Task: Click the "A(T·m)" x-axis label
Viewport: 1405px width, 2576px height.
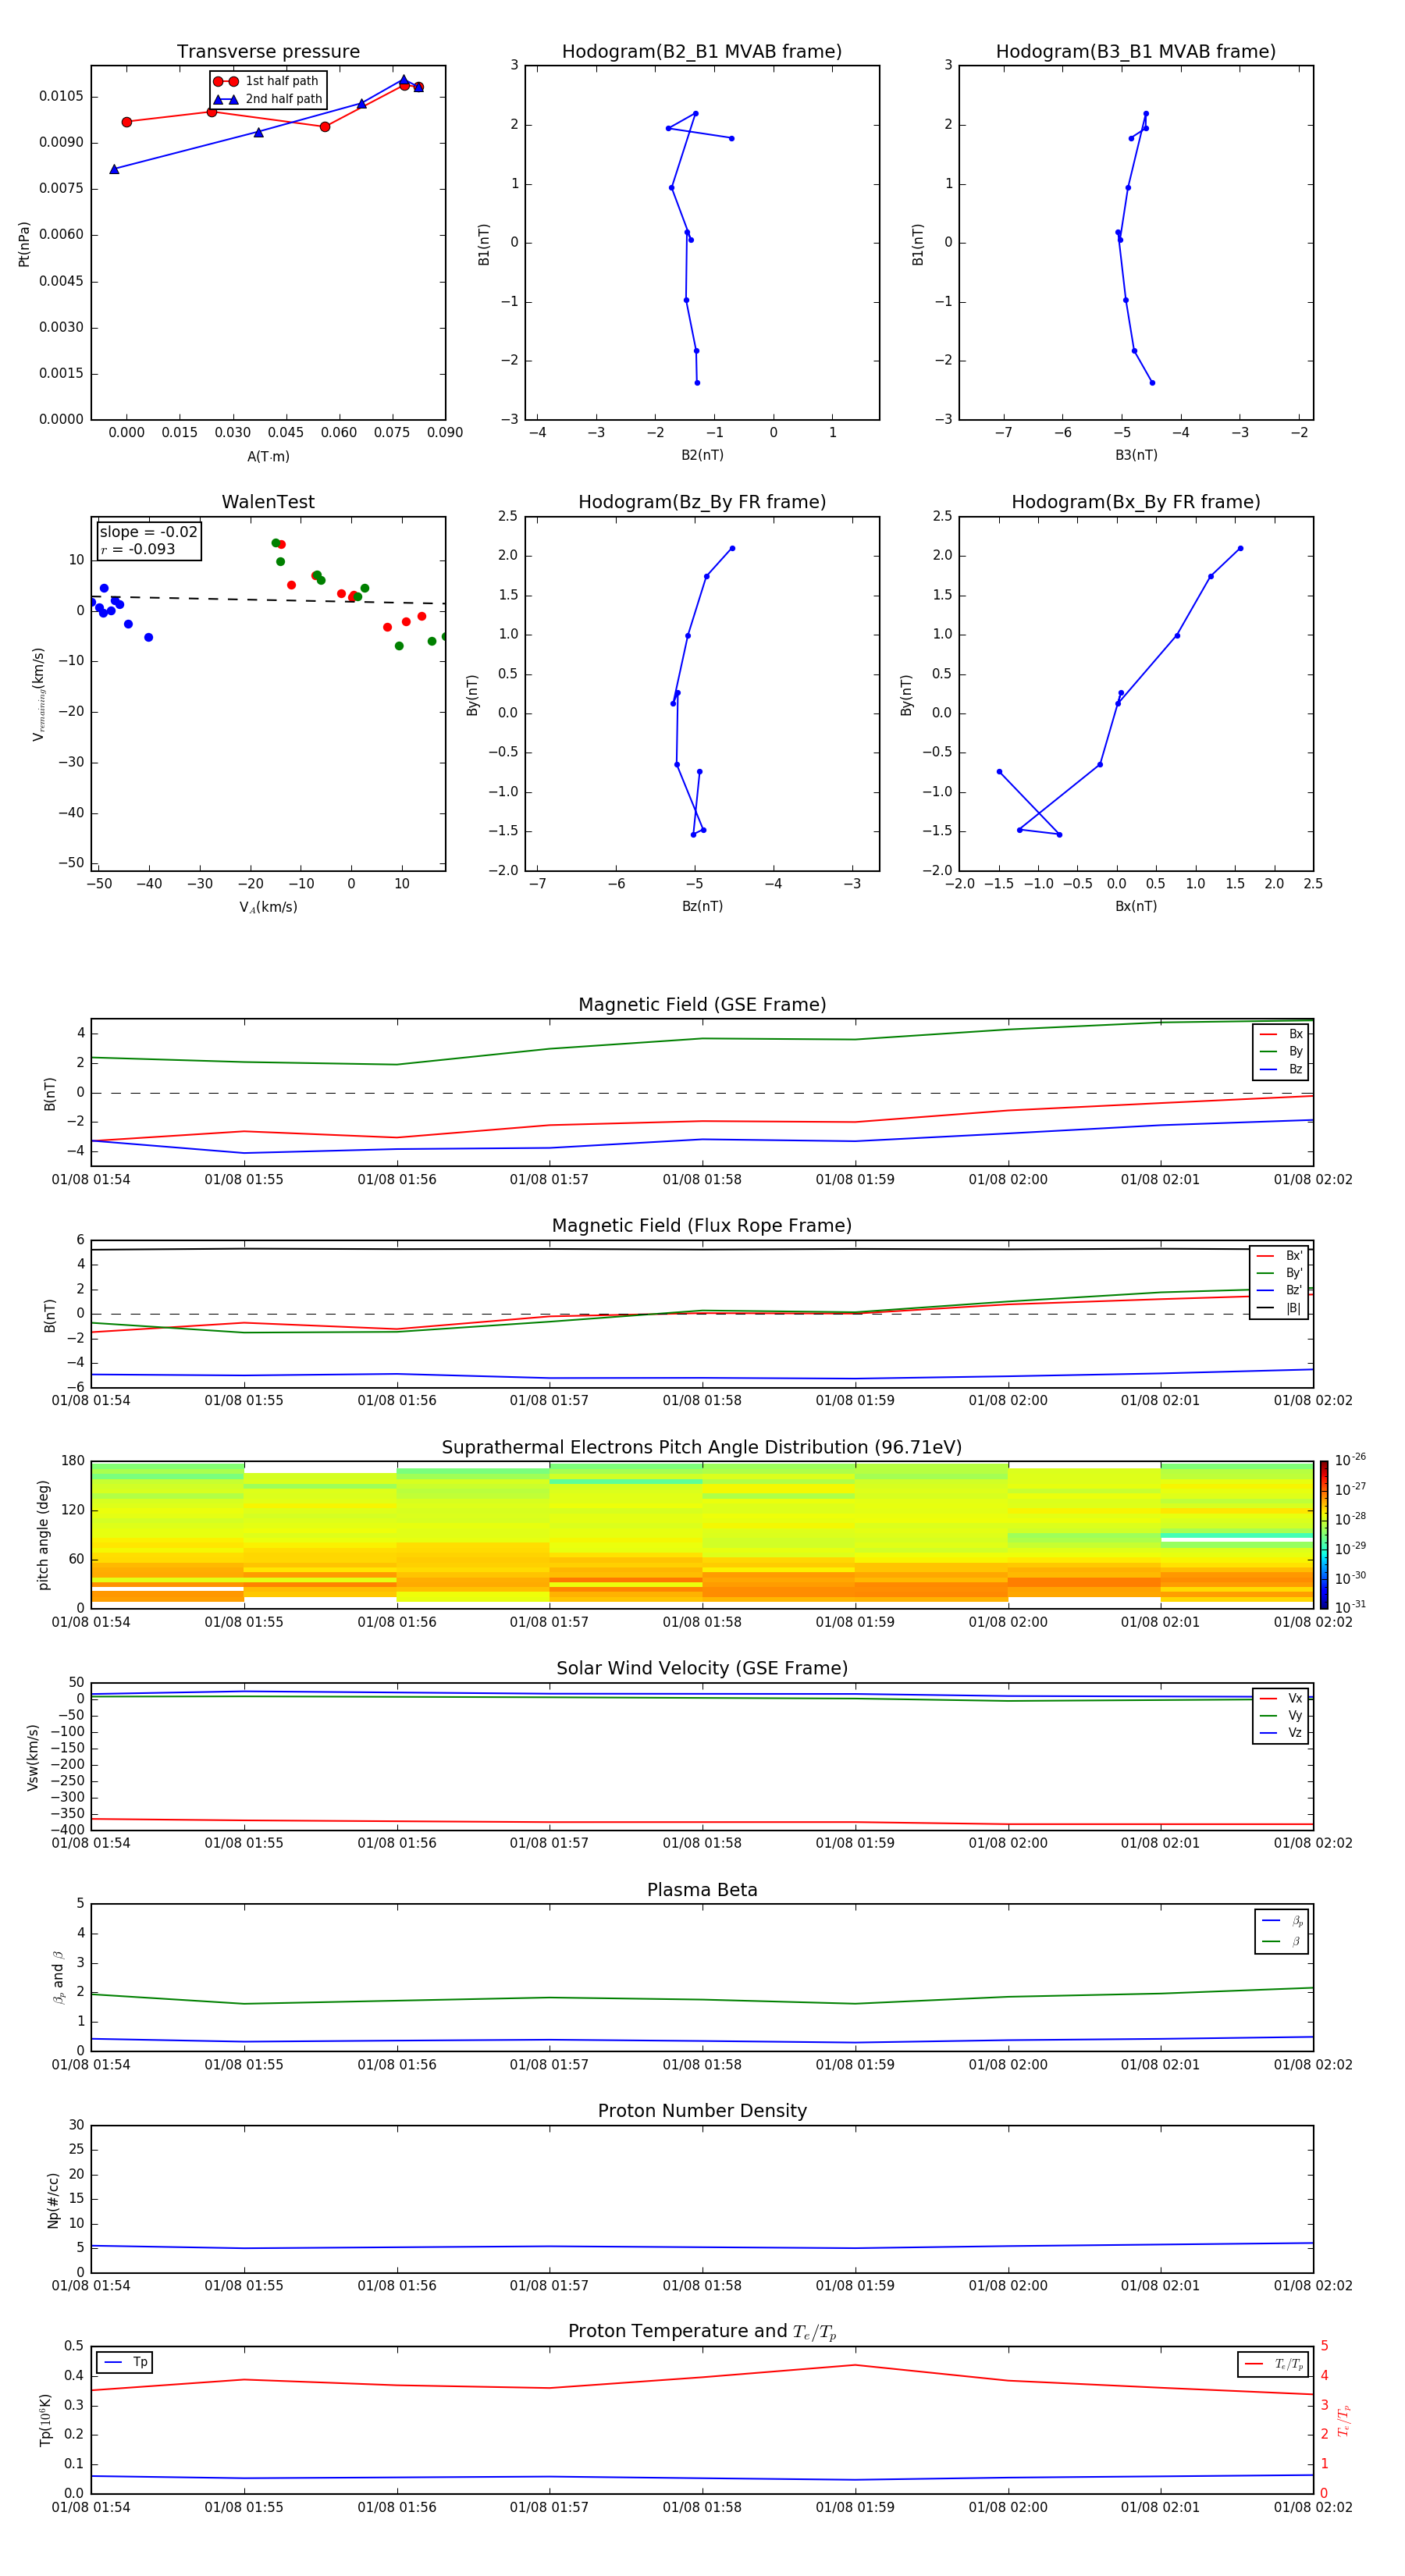Action: pyautogui.click(x=268, y=456)
